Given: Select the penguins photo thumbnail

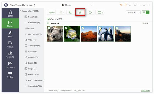Looking at the screenshot, I should point(106,34).
